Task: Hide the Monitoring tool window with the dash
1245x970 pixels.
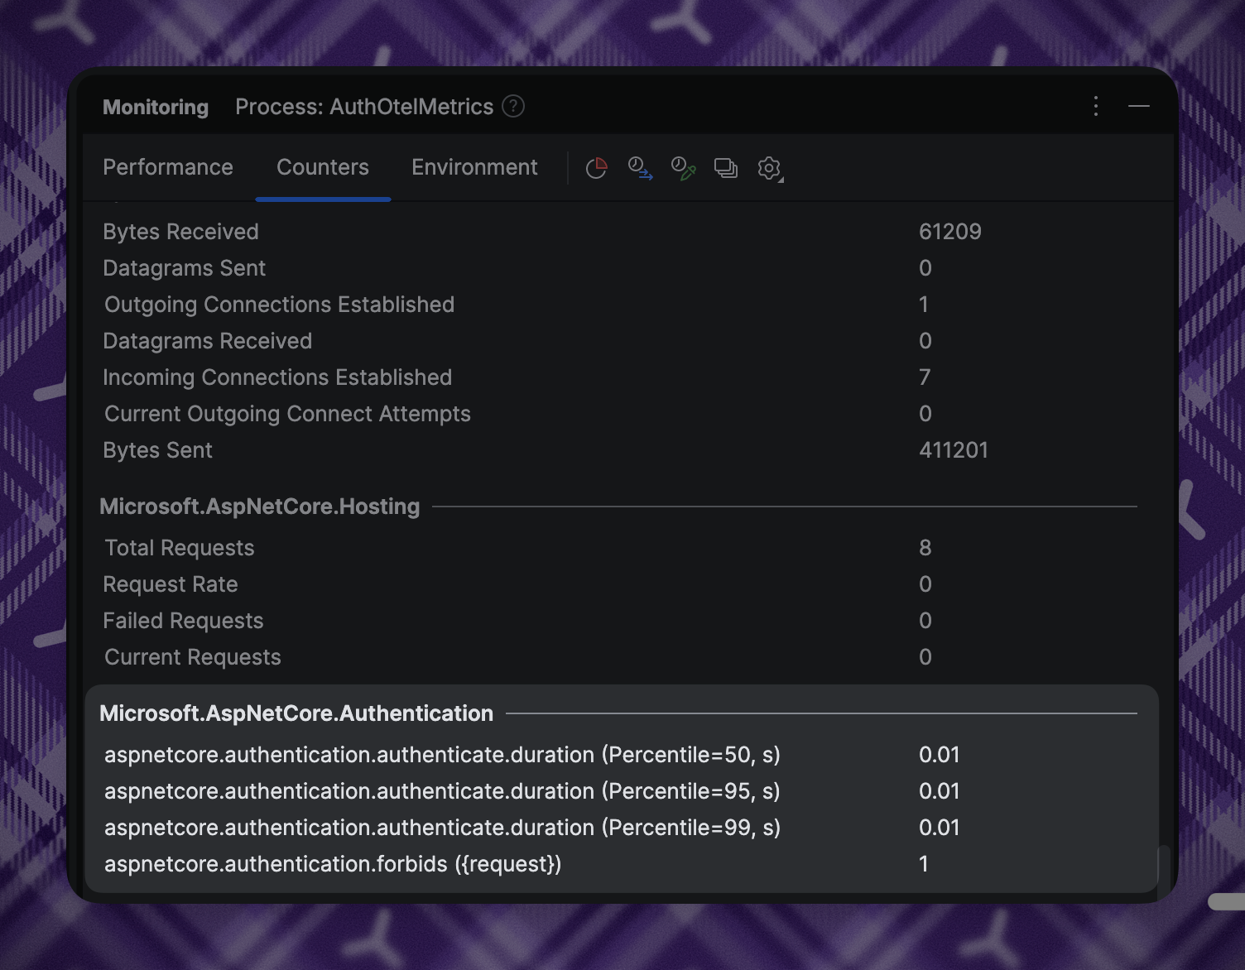Action: (1139, 106)
